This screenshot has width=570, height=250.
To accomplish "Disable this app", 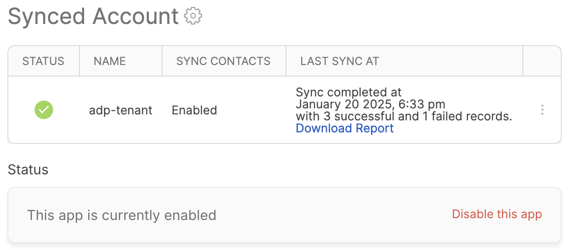I will click(x=497, y=214).
